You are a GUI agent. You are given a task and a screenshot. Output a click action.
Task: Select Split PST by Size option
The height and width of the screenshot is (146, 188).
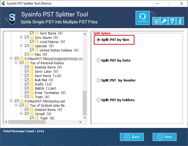(x=114, y=40)
